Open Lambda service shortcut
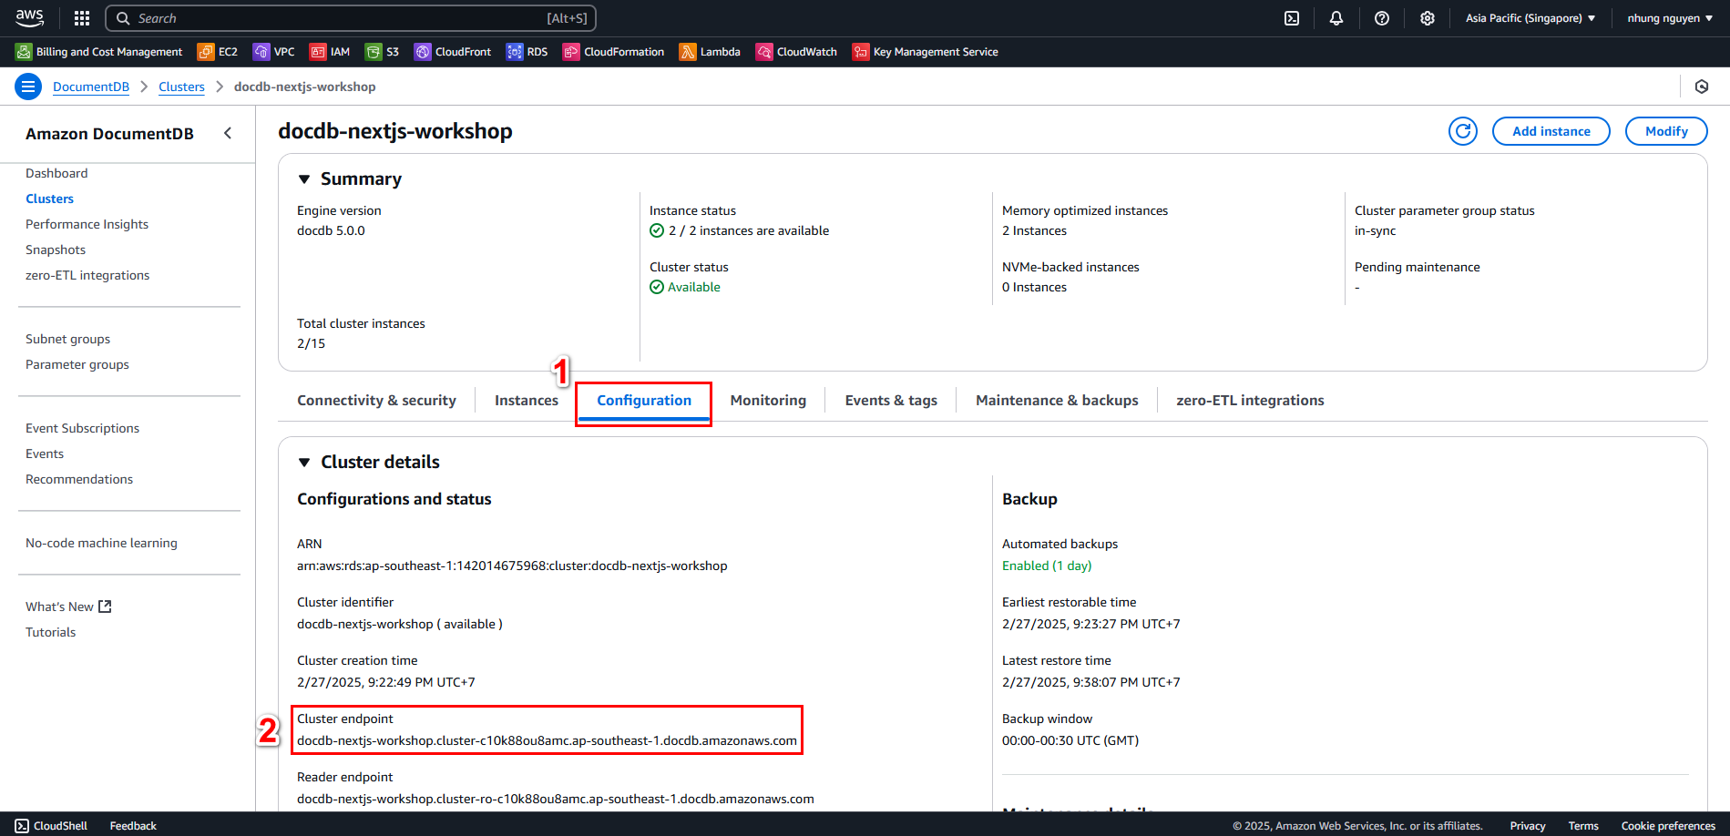This screenshot has height=836, width=1730. tap(710, 52)
